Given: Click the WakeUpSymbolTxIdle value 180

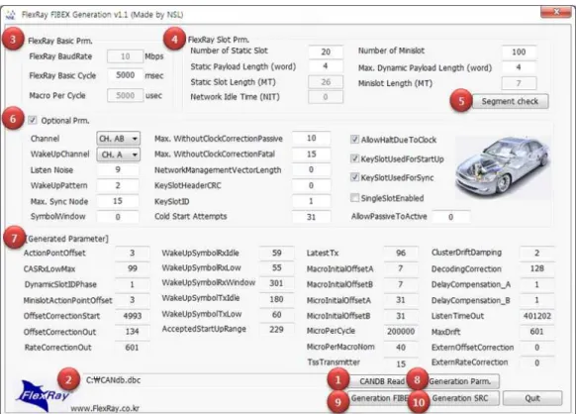Looking at the screenshot, I should coord(276,299).
